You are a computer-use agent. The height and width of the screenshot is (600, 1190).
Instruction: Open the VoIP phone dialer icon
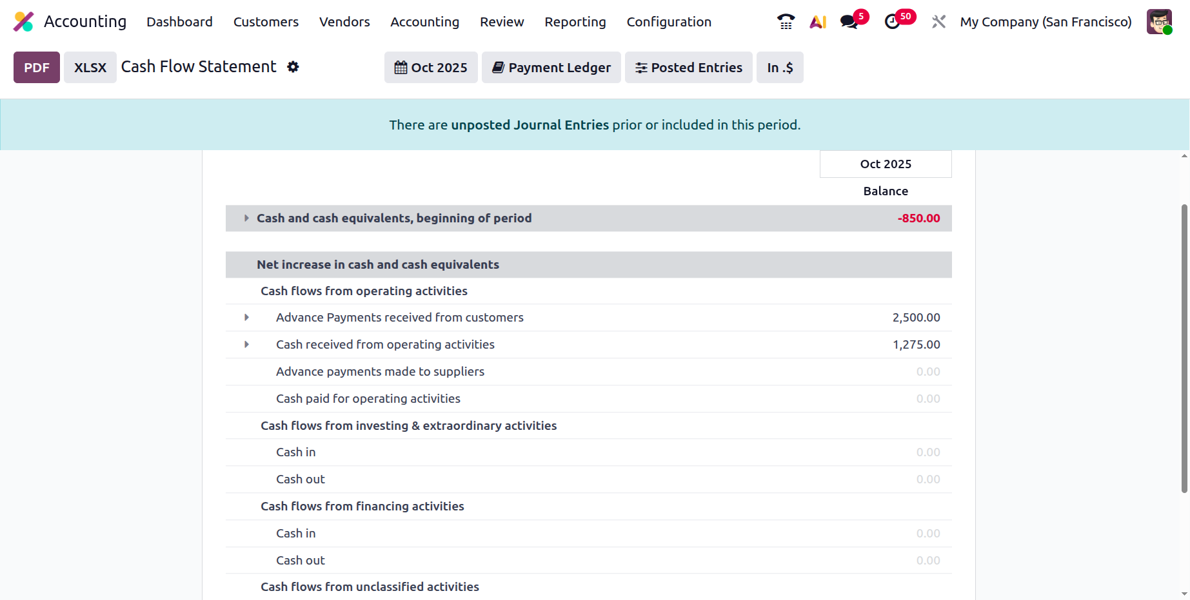(786, 22)
